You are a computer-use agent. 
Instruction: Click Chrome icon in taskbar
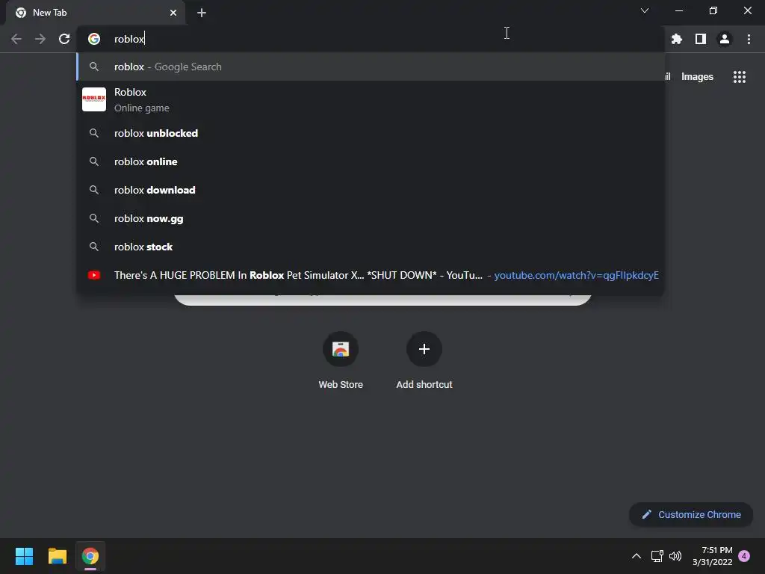[x=90, y=556]
